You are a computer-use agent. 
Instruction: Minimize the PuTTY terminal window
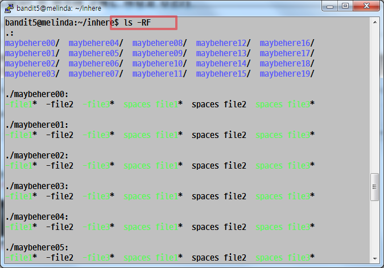[330, 6]
